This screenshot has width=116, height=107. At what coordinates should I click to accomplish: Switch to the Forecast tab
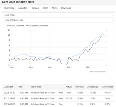[x=35, y=8]
